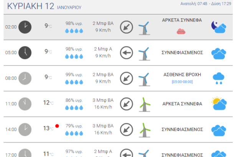Screen dimensions: 236x157
Task: Click the red dot beside 13°C
Action: [57, 126]
